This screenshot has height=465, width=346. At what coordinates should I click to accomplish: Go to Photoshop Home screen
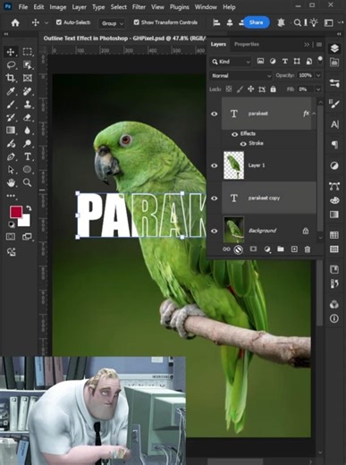[x=15, y=22]
